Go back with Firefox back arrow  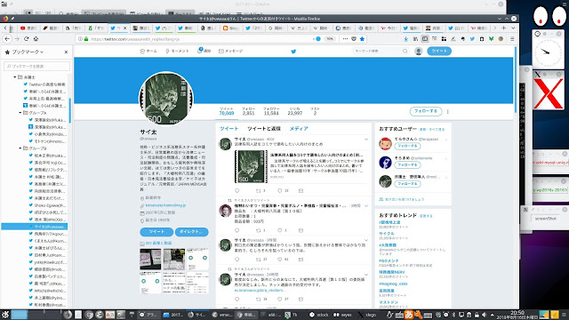coord(7,38)
